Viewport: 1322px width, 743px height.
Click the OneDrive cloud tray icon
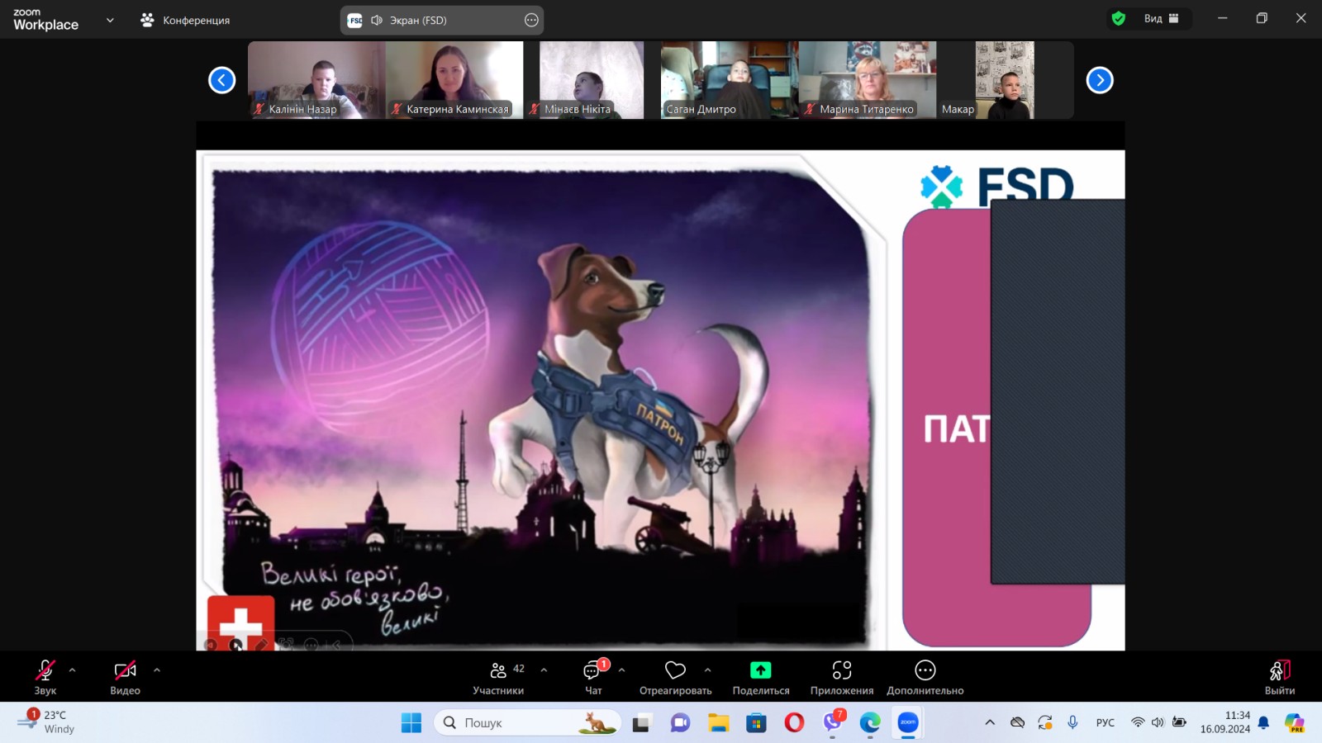[1018, 722]
